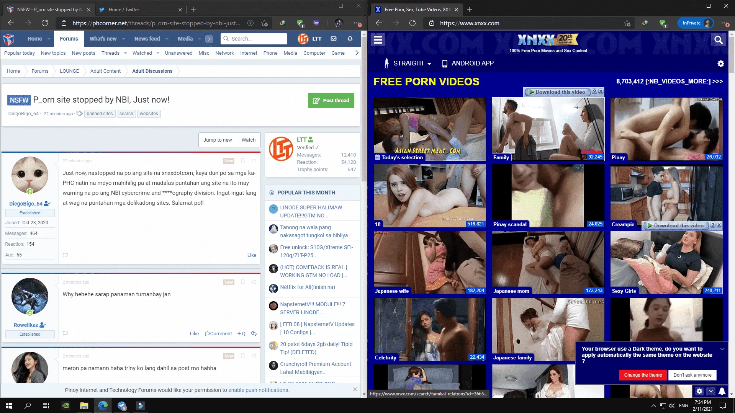
Task: Switch to the Home / Twitter browser tab
Action: [x=139, y=9]
